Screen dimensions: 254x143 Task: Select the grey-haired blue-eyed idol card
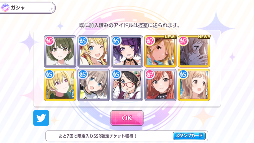93,85
